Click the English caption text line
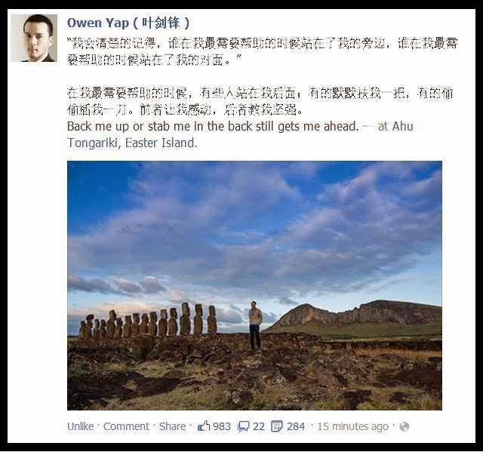 pyautogui.click(x=213, y=127)
